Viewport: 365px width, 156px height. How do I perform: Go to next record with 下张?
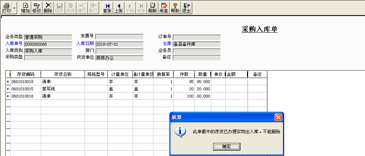(130, 8)
